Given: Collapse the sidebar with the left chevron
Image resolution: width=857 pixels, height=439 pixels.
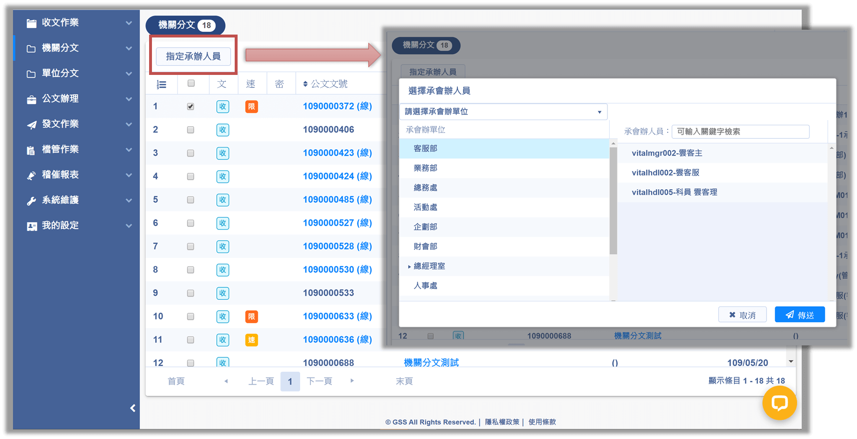Looking at the screenshot, I should point(133,408).
